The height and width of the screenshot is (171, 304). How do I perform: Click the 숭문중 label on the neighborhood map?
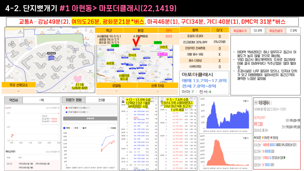tap(110, 63)
